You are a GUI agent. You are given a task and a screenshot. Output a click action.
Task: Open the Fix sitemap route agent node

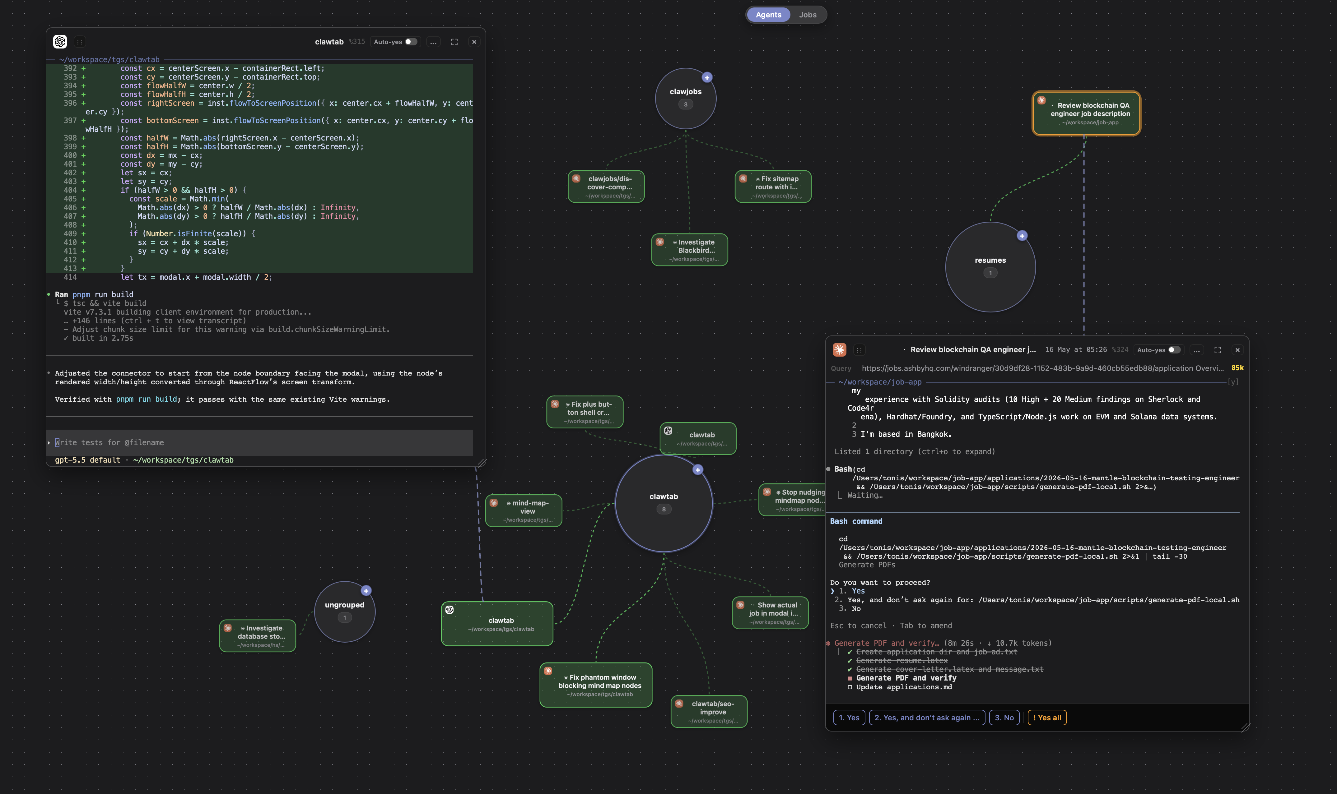(x=773, y=186)
